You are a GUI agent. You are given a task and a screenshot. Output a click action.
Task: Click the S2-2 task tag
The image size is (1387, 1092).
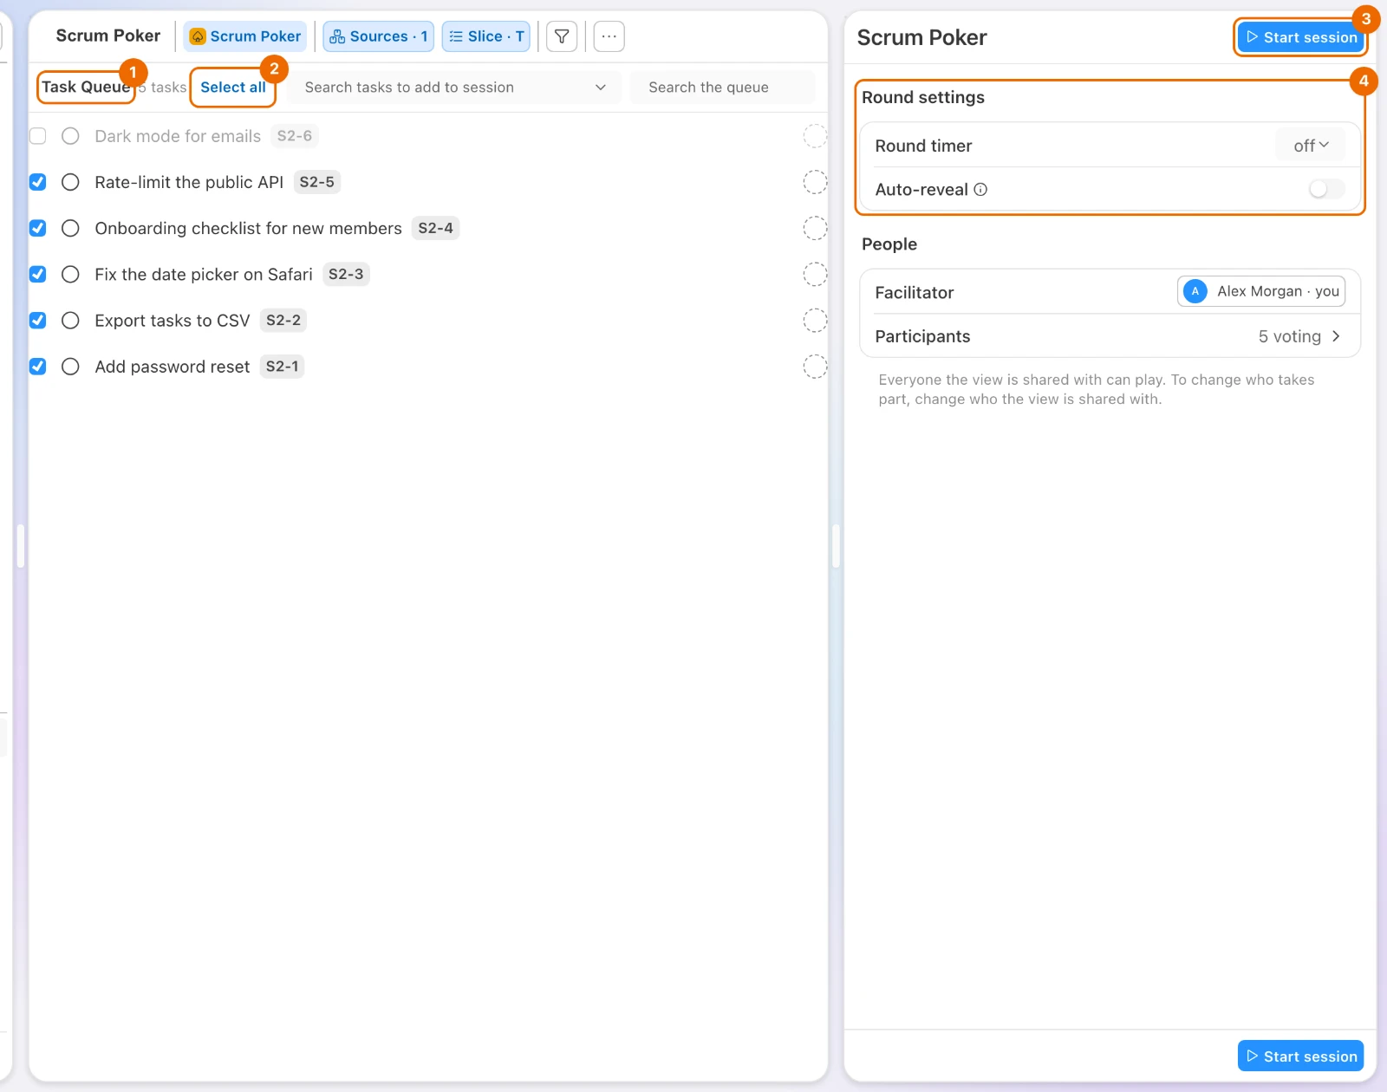(x=283, y=320)
